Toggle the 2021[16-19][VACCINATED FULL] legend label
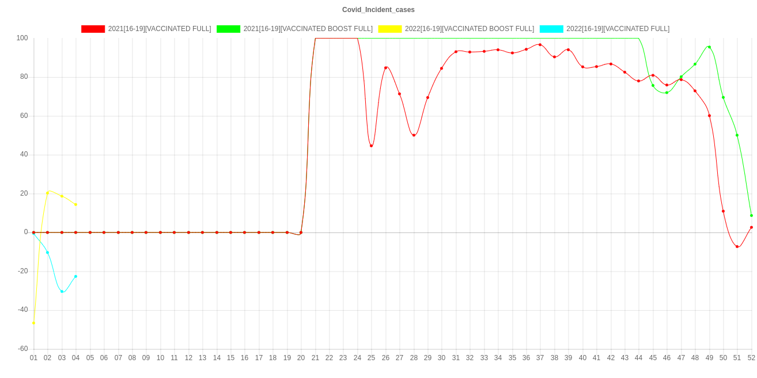Image resolution: width=757 pixels, height=378 pixels. 160,29
